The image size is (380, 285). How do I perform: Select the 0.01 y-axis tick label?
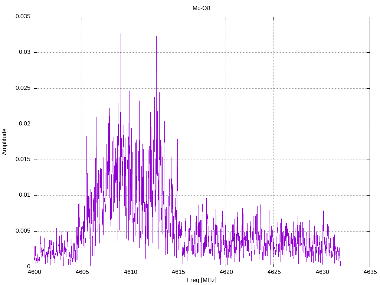(24, 195)
